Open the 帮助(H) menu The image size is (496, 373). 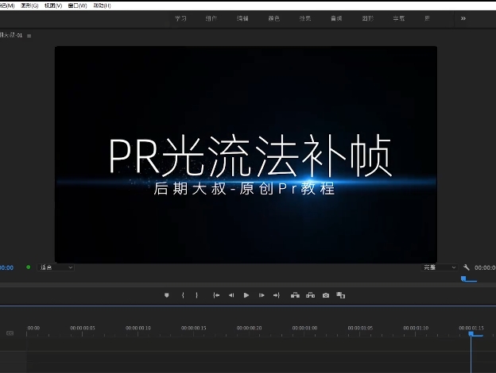(103, 6)
